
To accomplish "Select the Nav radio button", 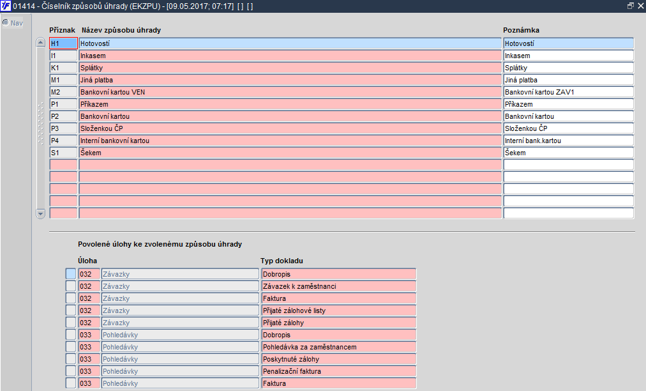I will (x=5, y=22).
